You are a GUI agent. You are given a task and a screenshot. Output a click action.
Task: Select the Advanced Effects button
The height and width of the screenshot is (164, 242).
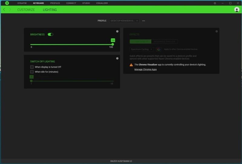pyautogui.click(x=164, y=42)
